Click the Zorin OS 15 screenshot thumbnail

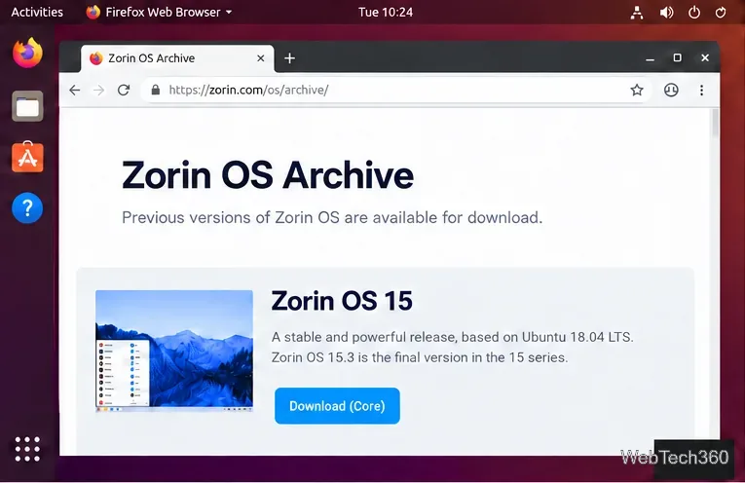[174, 350]
